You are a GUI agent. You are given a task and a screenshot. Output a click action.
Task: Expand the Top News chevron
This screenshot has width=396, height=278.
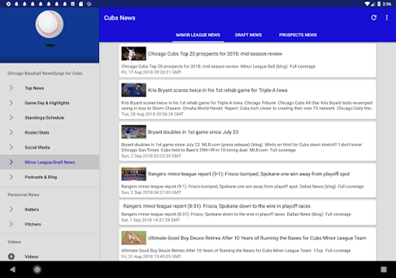point(11,88)
